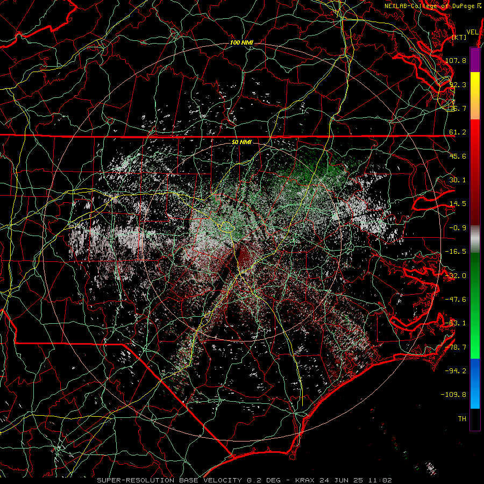Select the -63.1 scale value
This screenshot has height=484, width=484.
click(455, 323)
